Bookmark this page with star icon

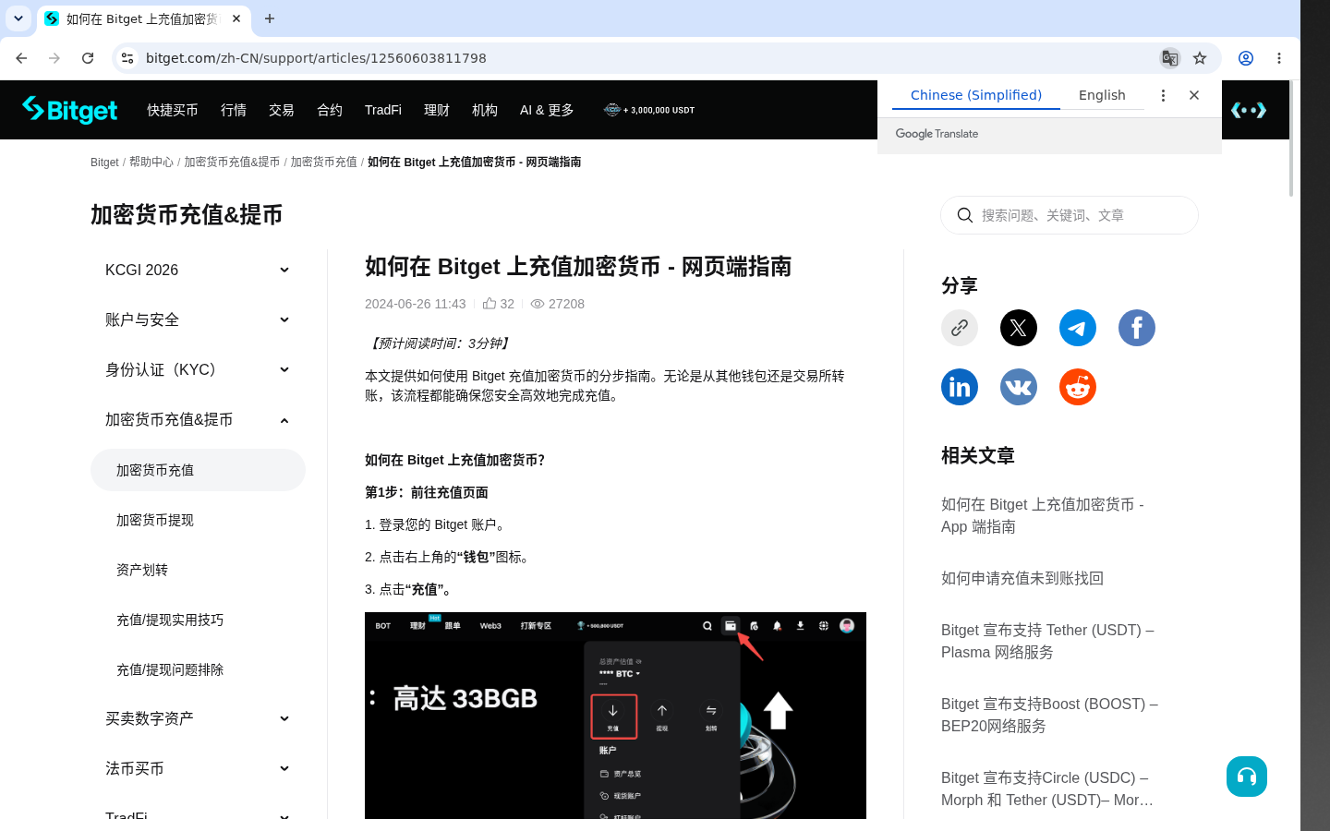(1200, 58)
